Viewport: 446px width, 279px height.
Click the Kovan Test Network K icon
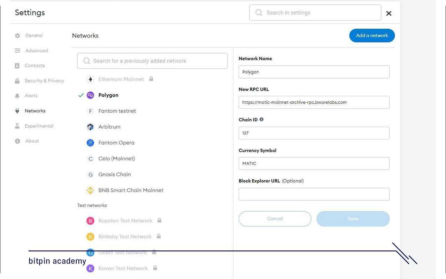[x=90, y=269]
